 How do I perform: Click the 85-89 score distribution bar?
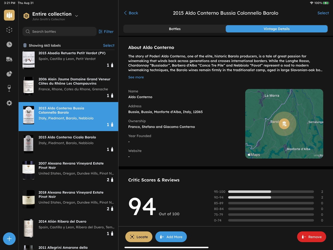tap(271, 203)
